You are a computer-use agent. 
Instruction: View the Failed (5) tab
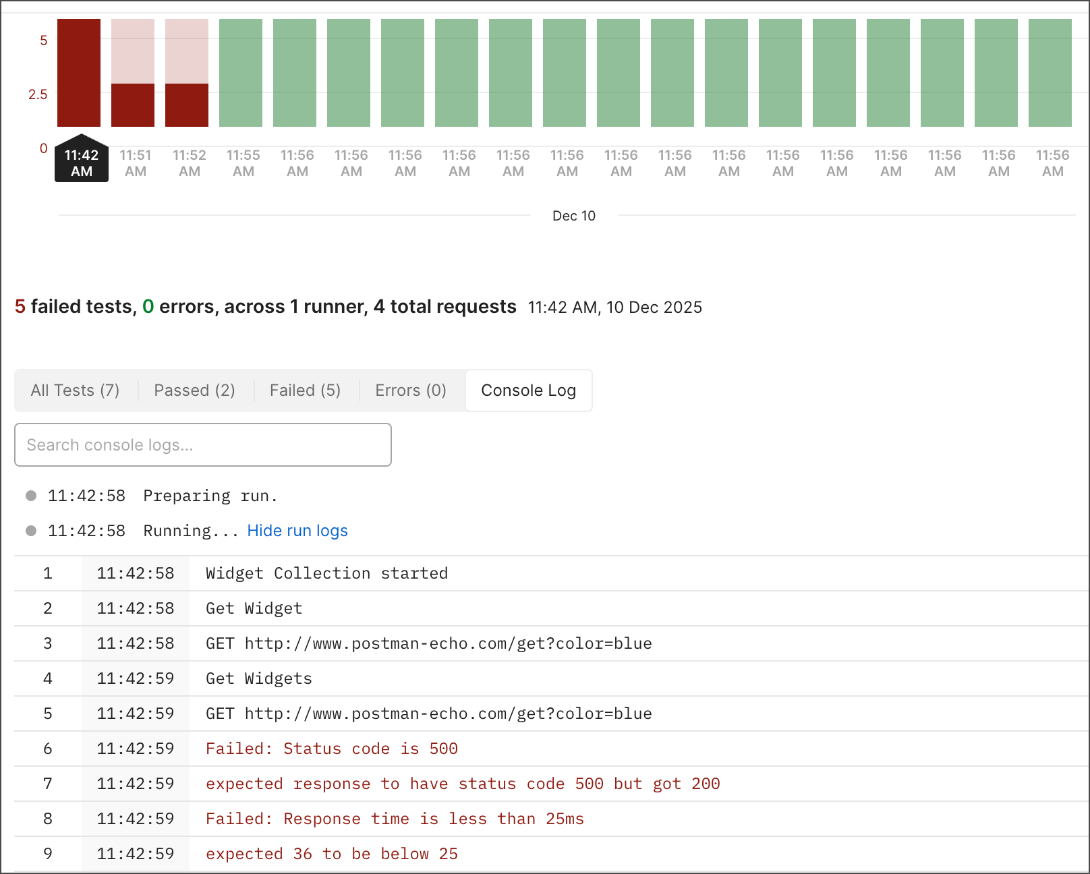click(305, 390)
